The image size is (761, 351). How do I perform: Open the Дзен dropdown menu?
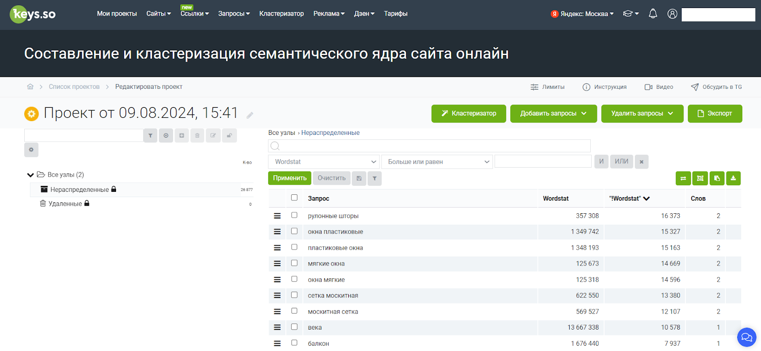point(364,14)
